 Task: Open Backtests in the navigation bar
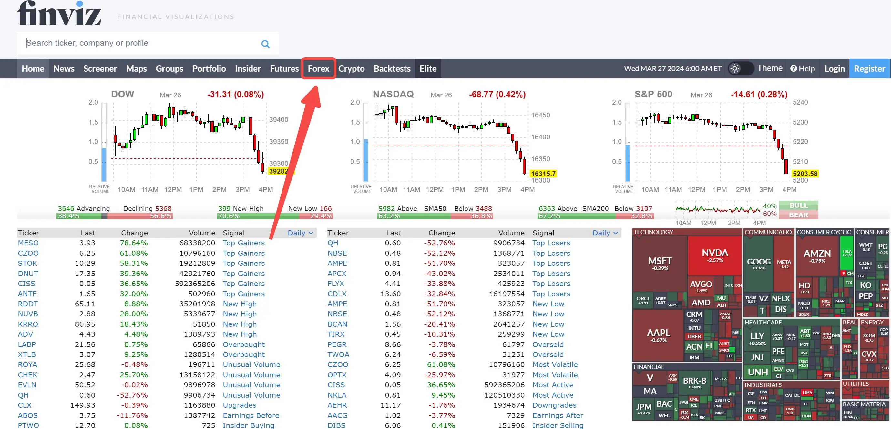point(392,68)
